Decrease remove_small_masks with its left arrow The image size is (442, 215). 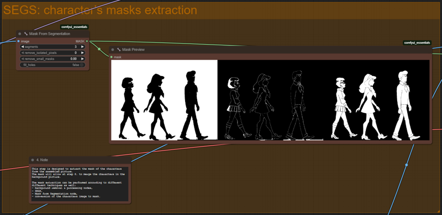tap(23, 59)
